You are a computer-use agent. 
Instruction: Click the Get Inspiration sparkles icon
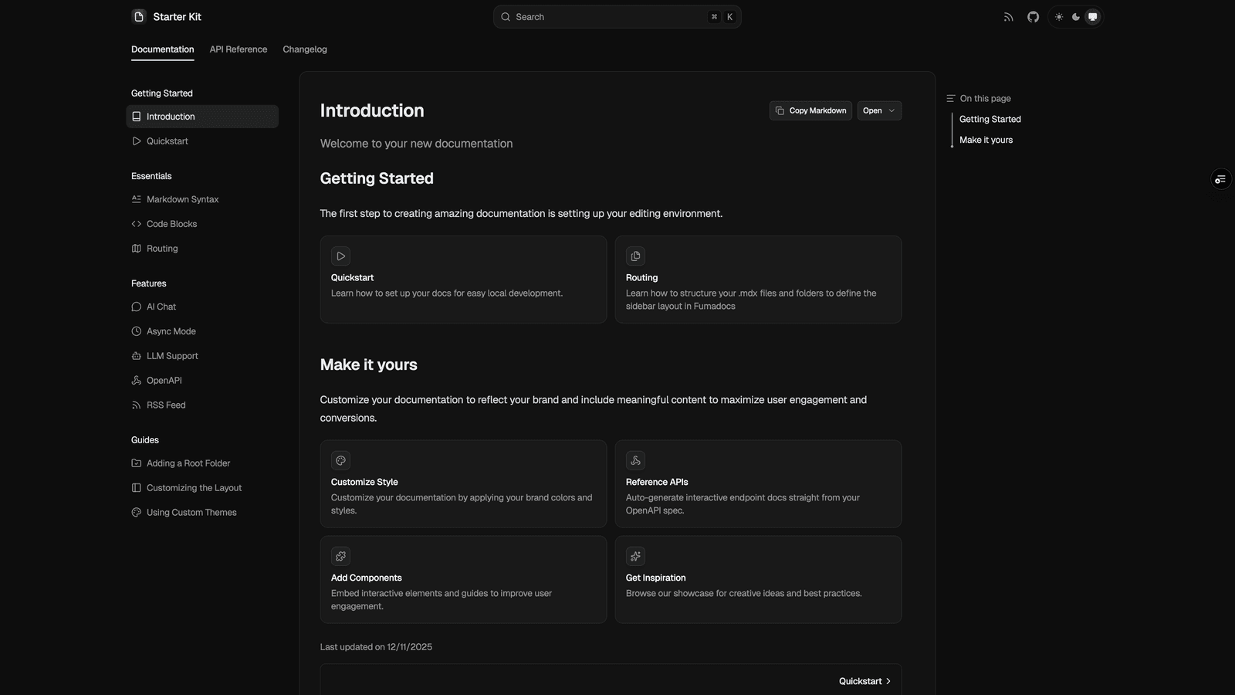click(635, 556)
